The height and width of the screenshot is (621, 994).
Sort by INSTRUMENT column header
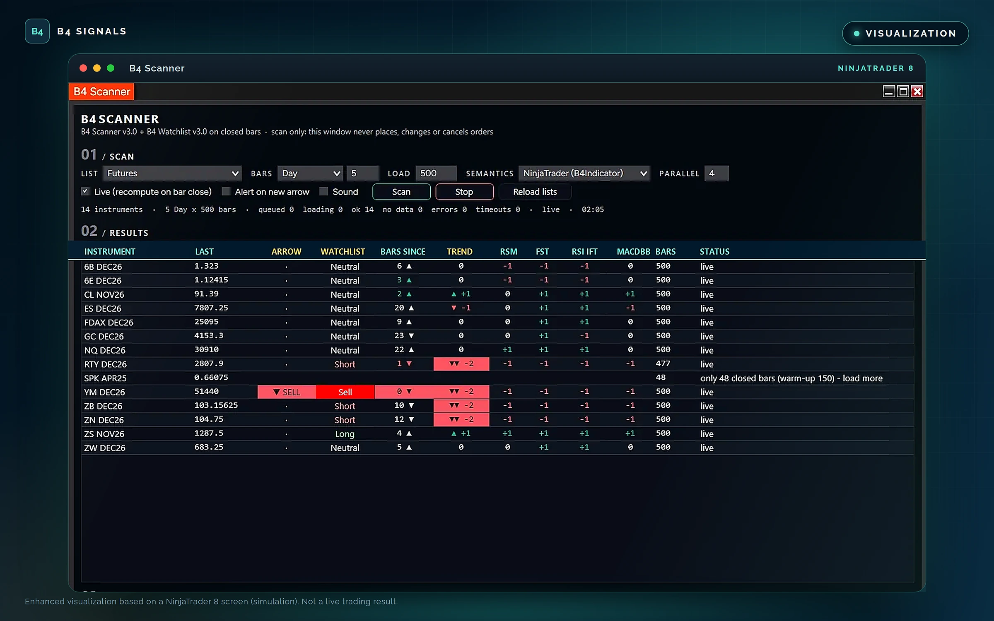[x=110, y=252]
